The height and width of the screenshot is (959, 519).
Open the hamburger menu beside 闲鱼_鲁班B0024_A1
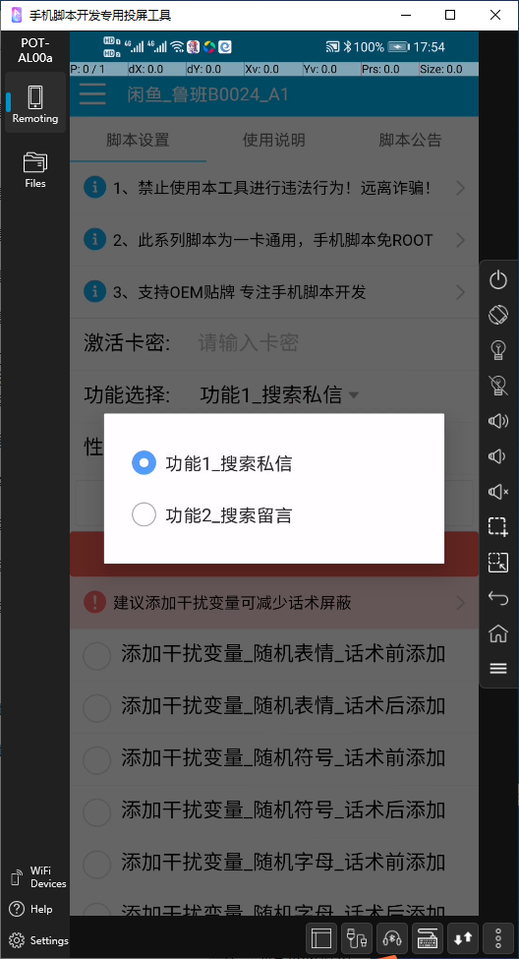92,94
